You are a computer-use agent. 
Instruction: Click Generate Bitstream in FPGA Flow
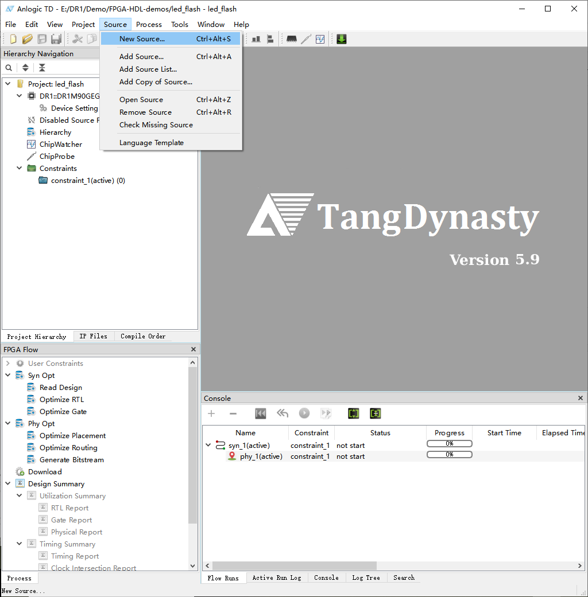coord(72,459)
